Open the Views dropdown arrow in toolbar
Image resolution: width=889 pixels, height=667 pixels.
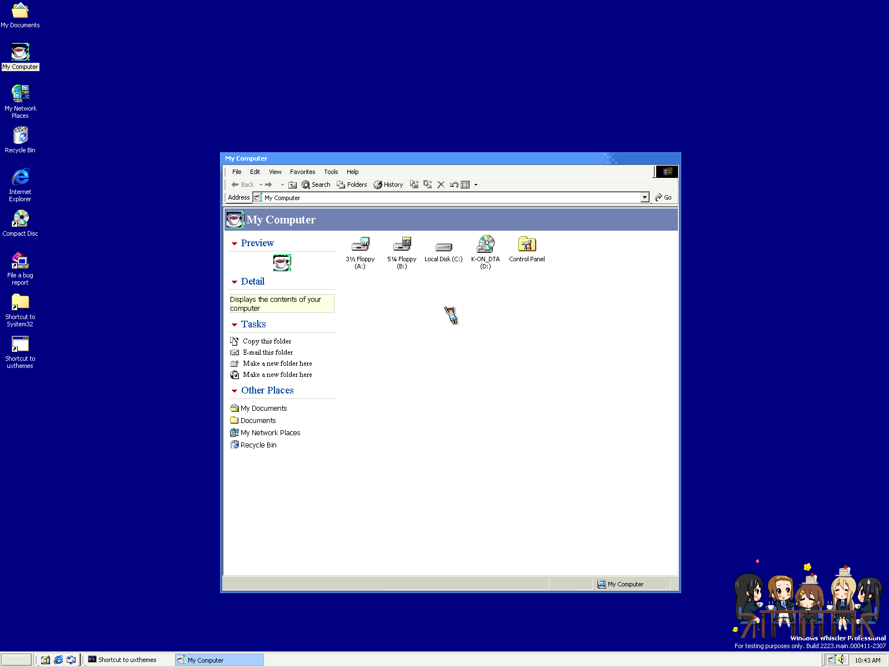[x=476, y=185]
